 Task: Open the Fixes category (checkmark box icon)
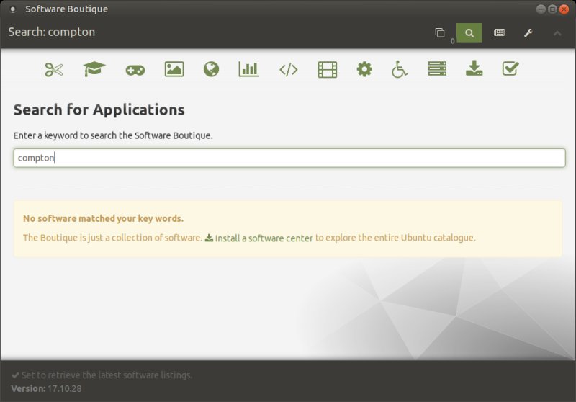(510, 69)
